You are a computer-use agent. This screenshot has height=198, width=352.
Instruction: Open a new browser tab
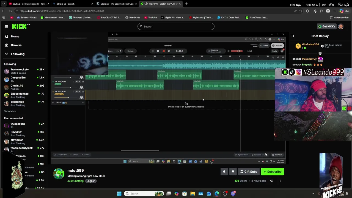[186, 4]
